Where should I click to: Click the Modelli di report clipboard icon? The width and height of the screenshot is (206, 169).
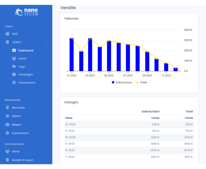click(x=7, y=160)
